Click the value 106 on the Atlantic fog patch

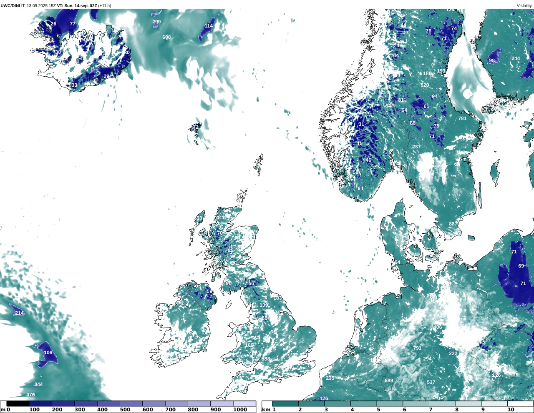click(x=48, y=353)
